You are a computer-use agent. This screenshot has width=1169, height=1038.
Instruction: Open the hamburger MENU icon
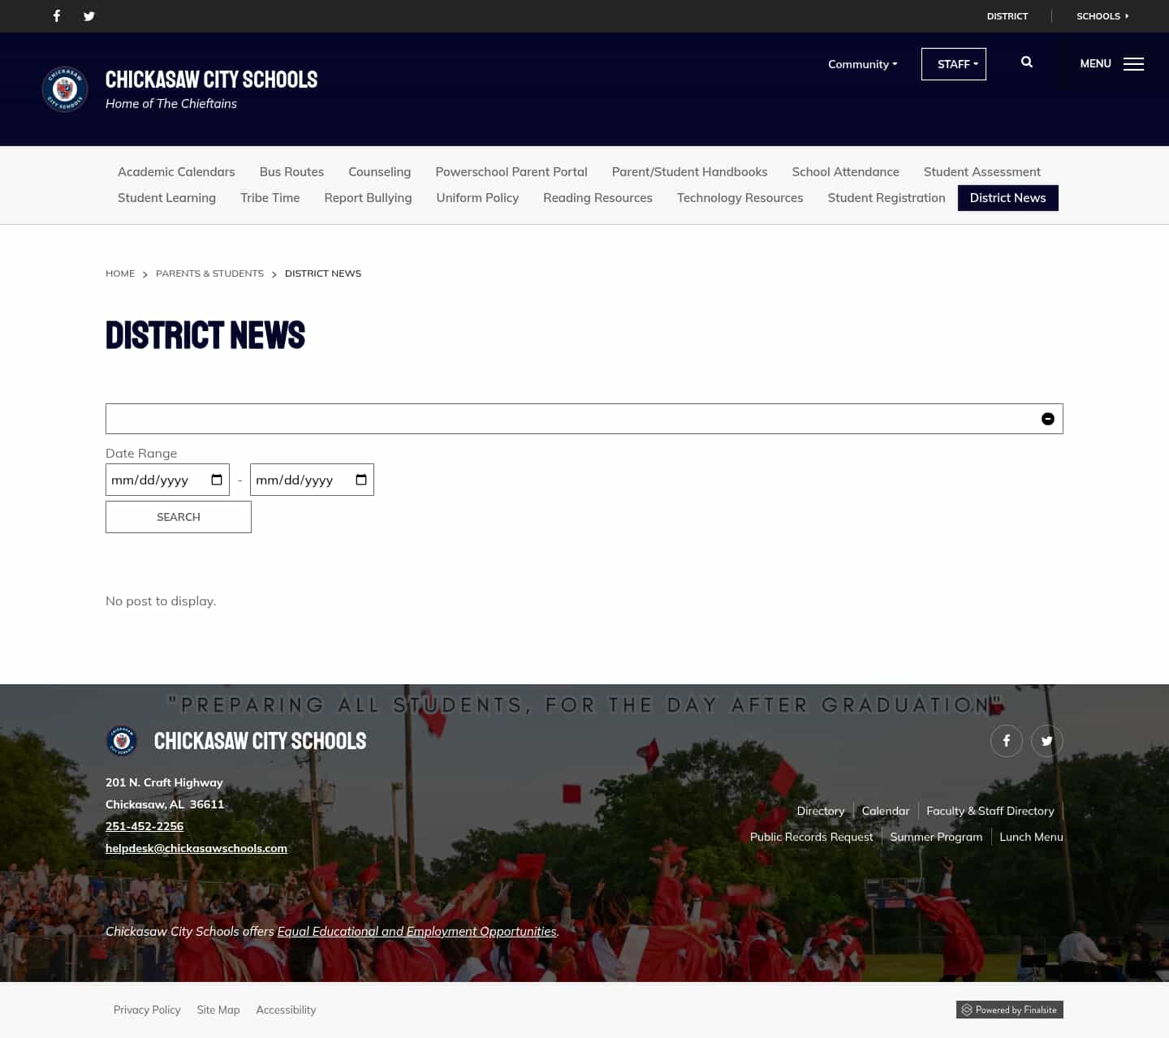(x=1133, y=64)
